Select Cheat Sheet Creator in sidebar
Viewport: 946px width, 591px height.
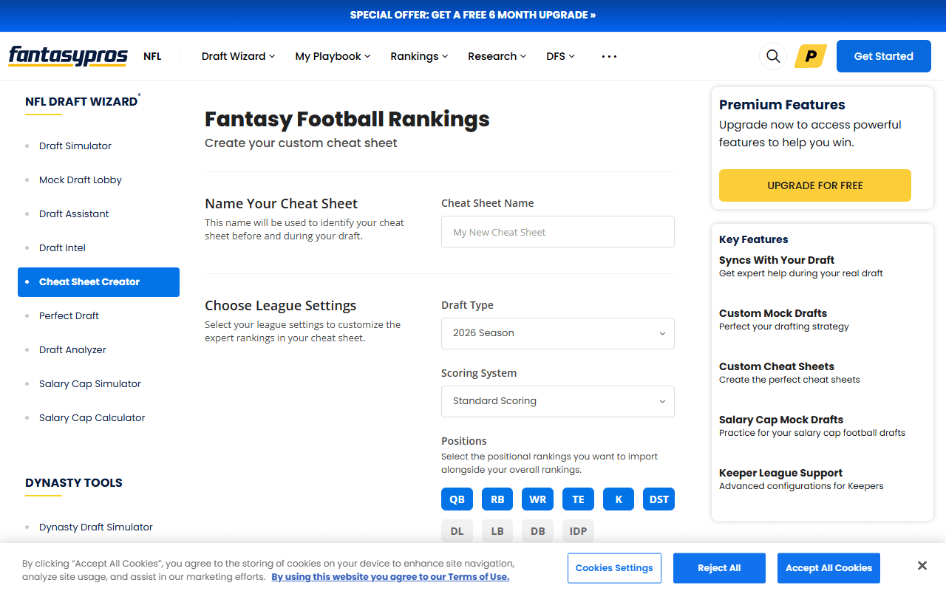[x=98, y=281]
